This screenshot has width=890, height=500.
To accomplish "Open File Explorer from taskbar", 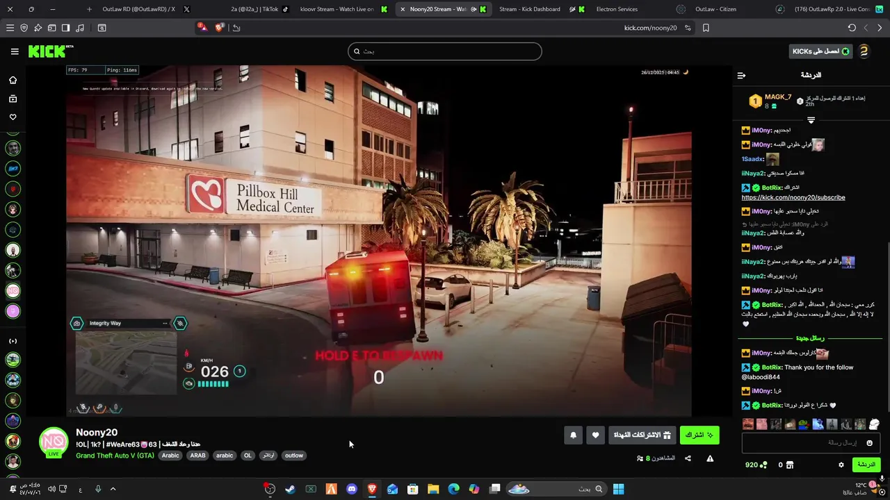I will (433, 489).
